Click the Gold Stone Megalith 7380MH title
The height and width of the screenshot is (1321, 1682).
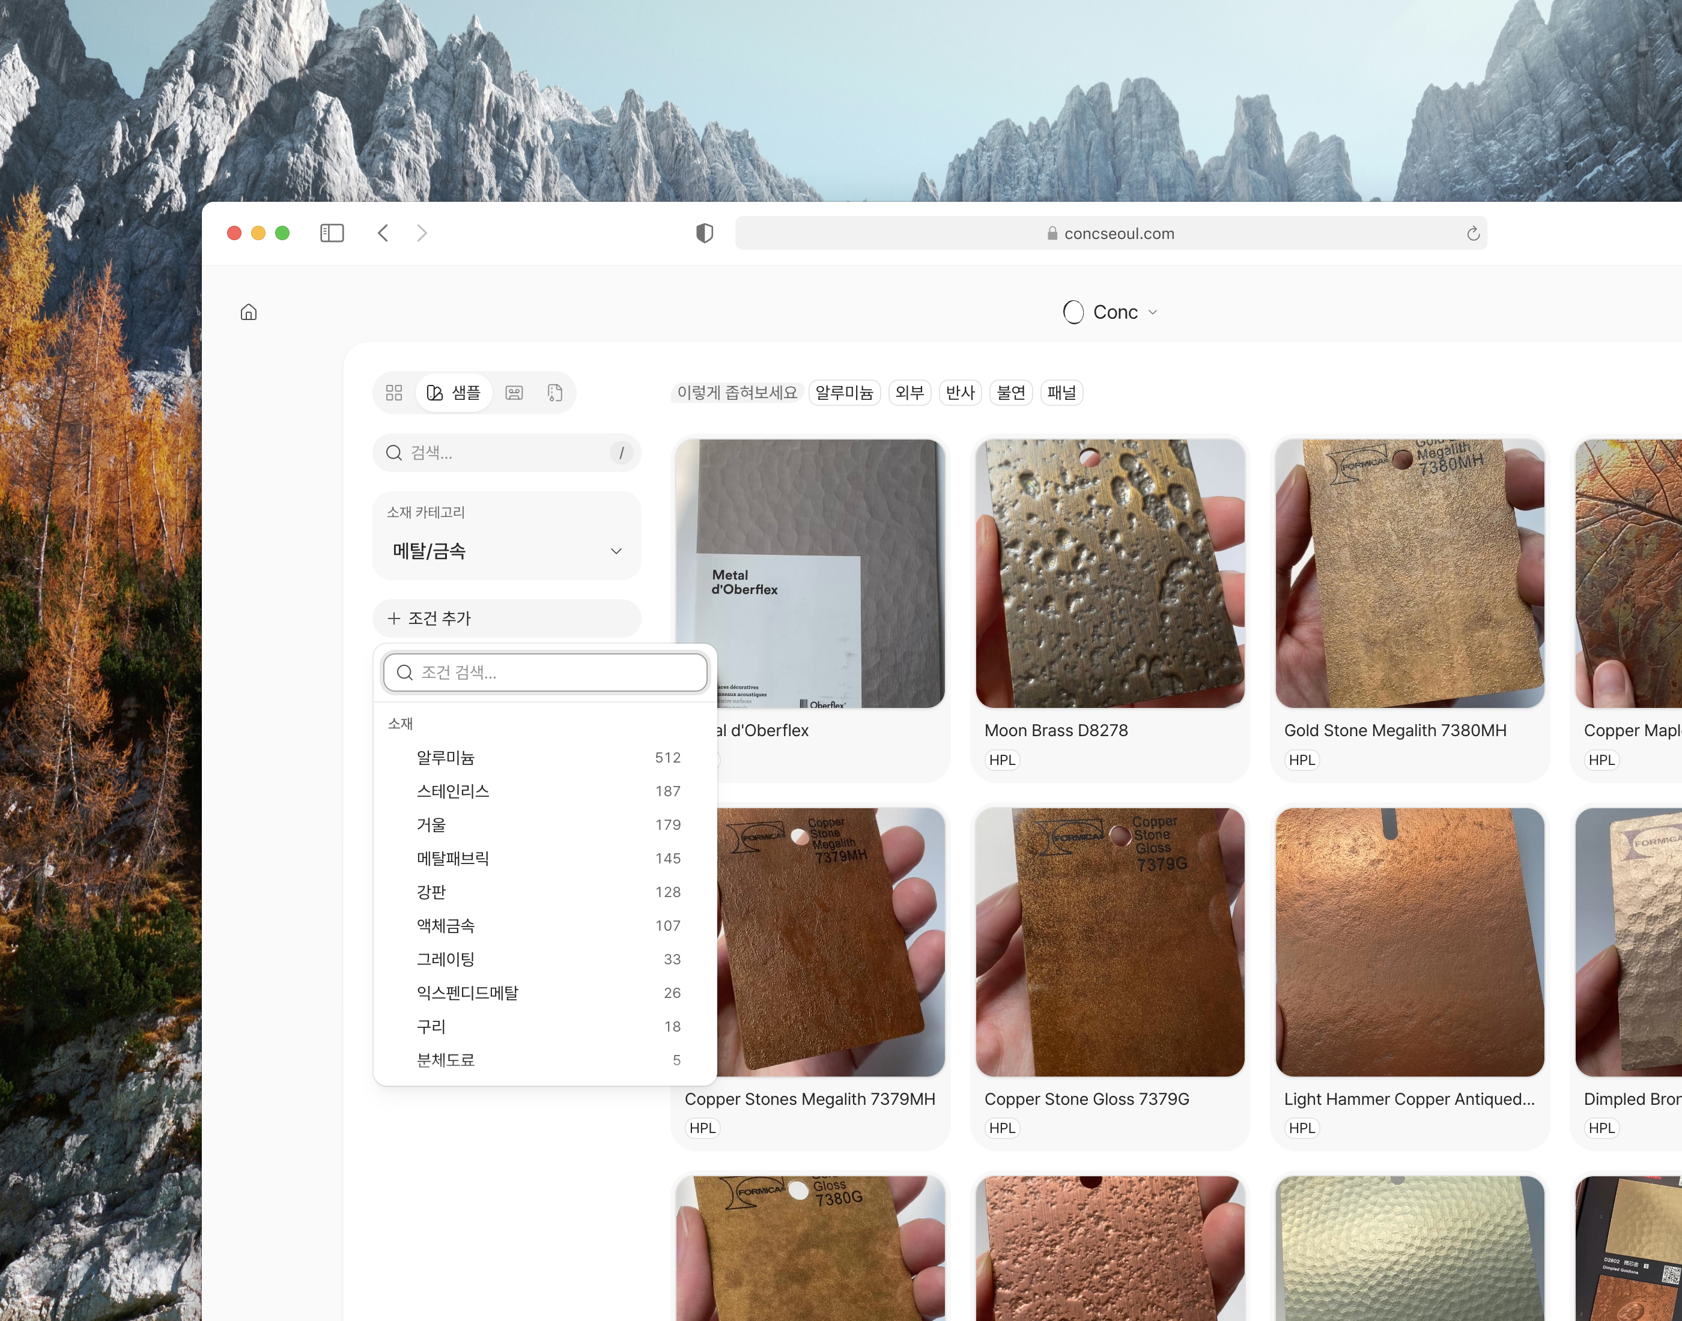(1395, 730)
